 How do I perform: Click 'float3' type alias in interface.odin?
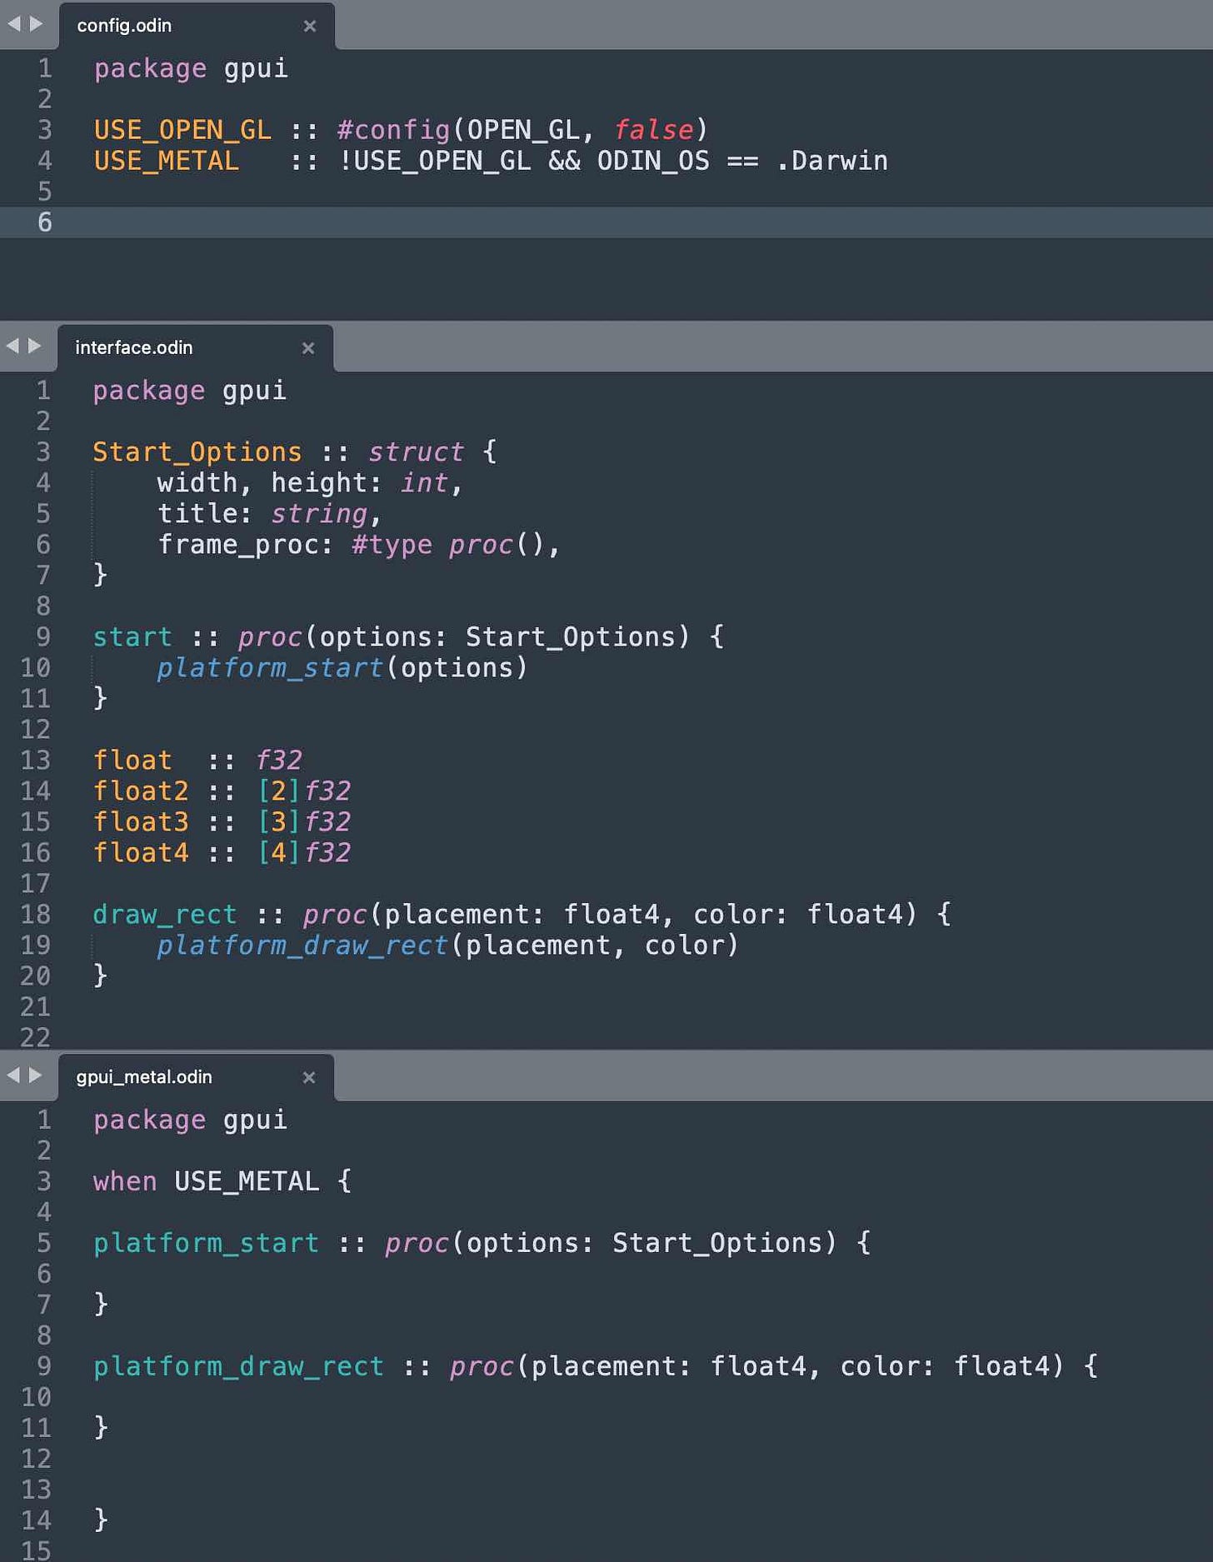[140, 822]
